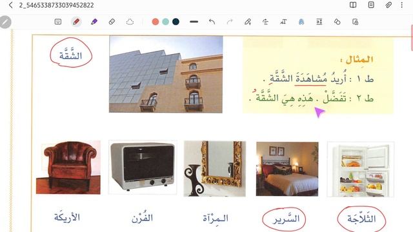413x232 pixels.
Task: Open the pen with sparkle assist tool
Action: [248, 22]
